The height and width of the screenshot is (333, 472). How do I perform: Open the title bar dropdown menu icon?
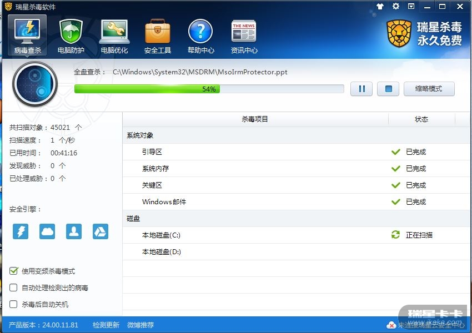click(411, 6)
